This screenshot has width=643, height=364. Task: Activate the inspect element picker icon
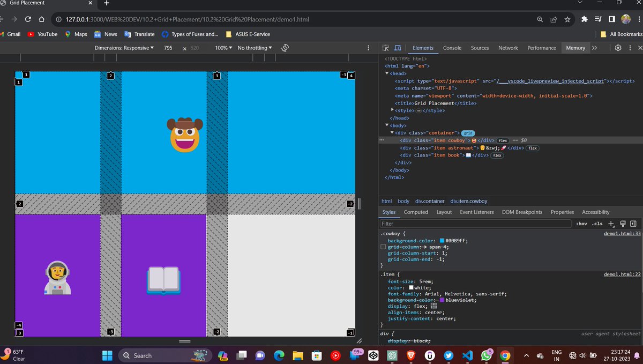coord(386,48)
